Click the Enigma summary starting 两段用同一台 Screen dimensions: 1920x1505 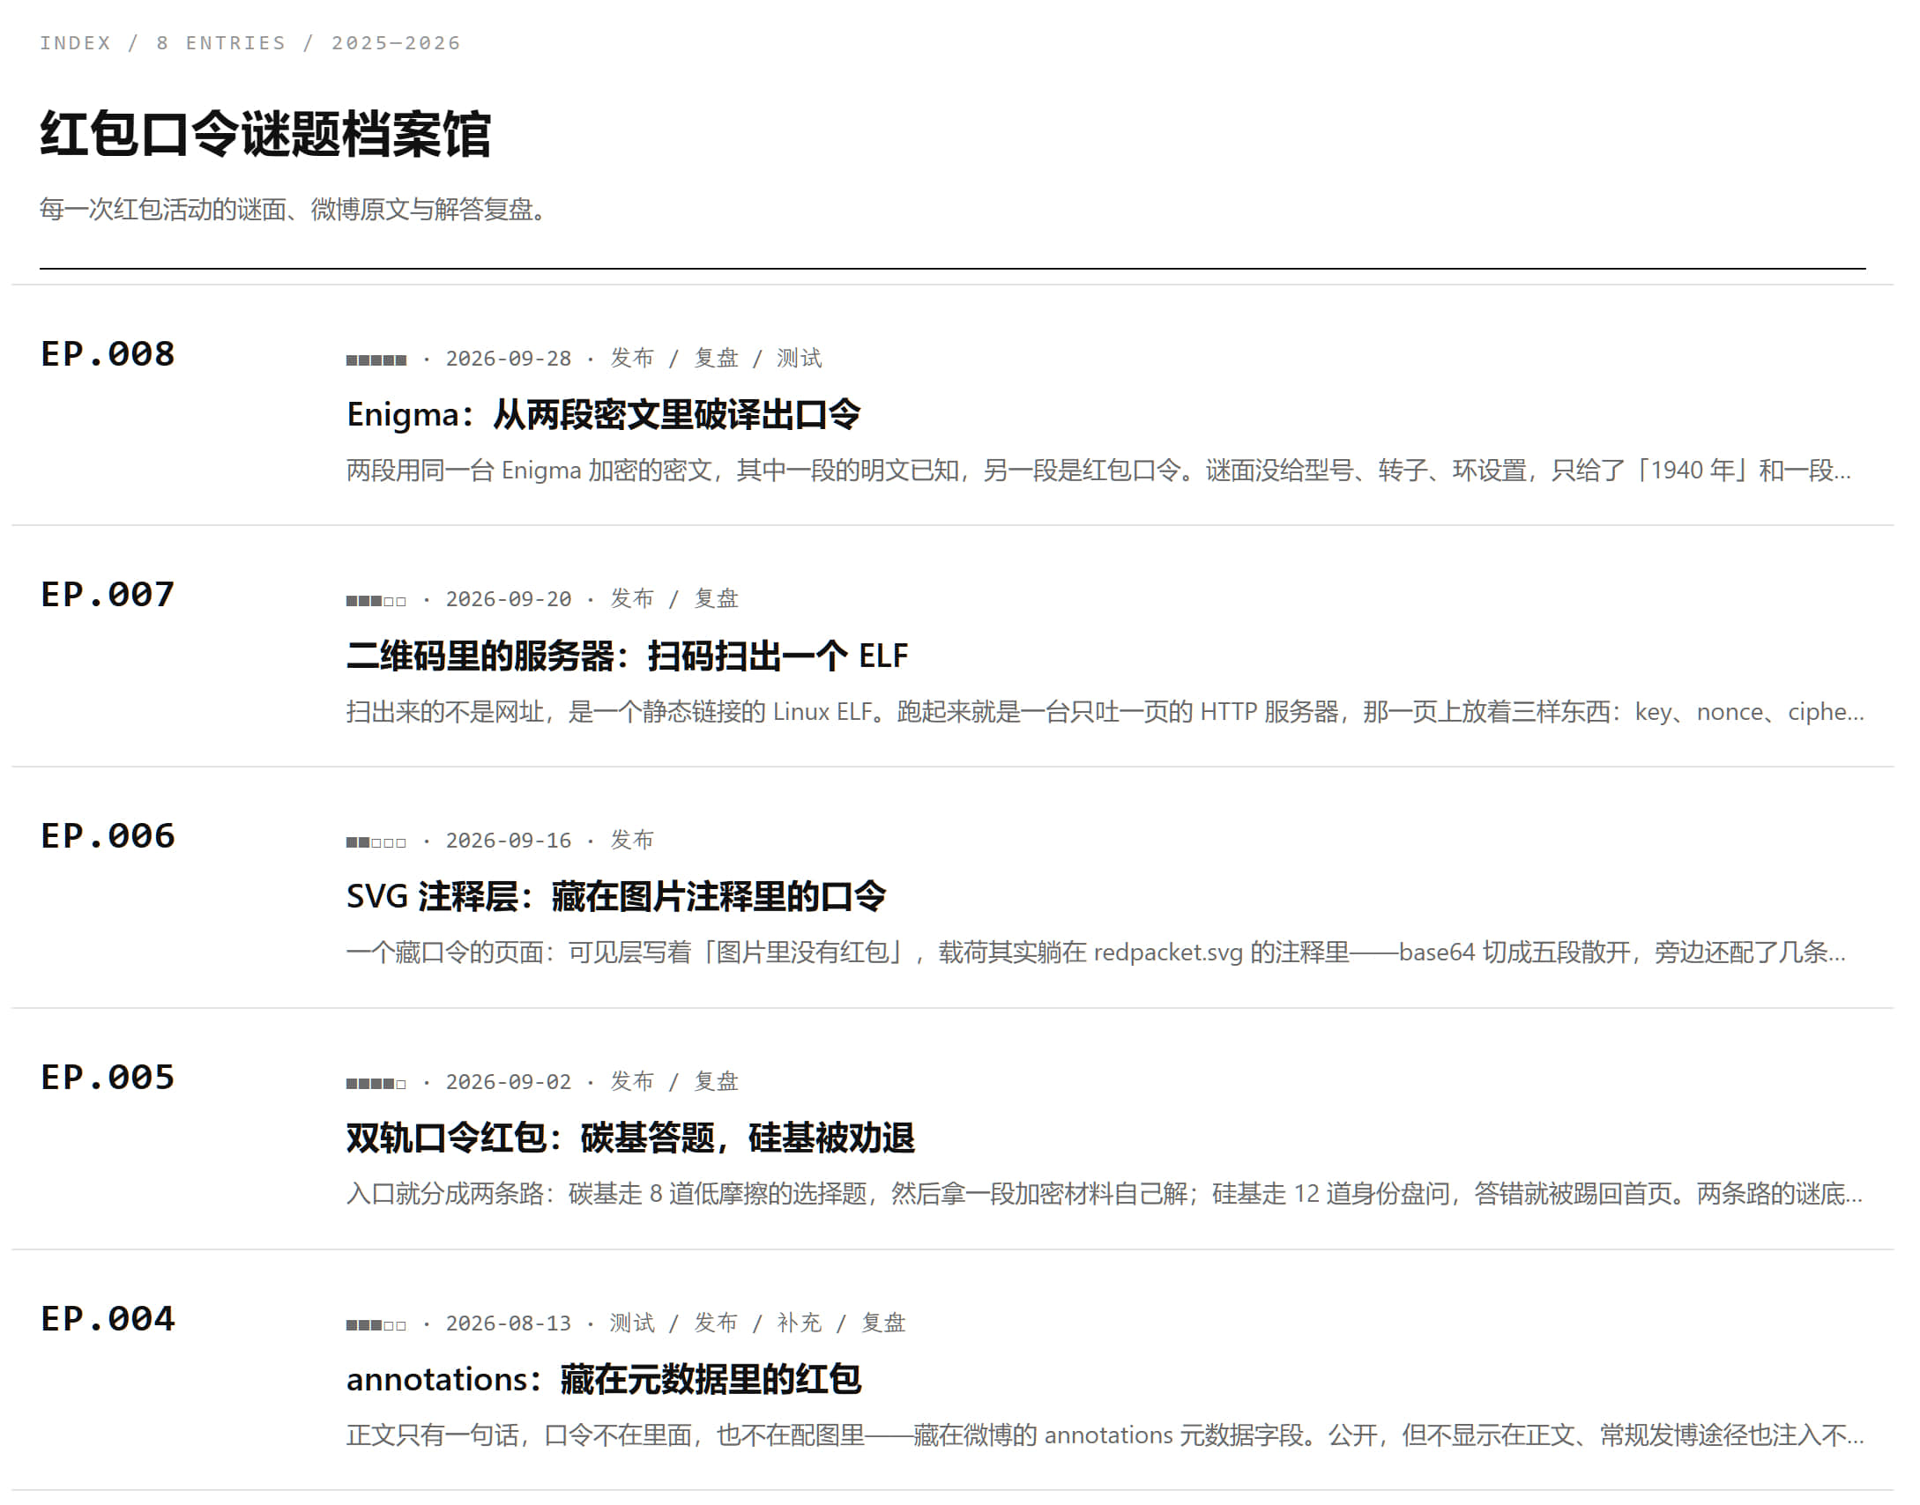pos(1099,471)
